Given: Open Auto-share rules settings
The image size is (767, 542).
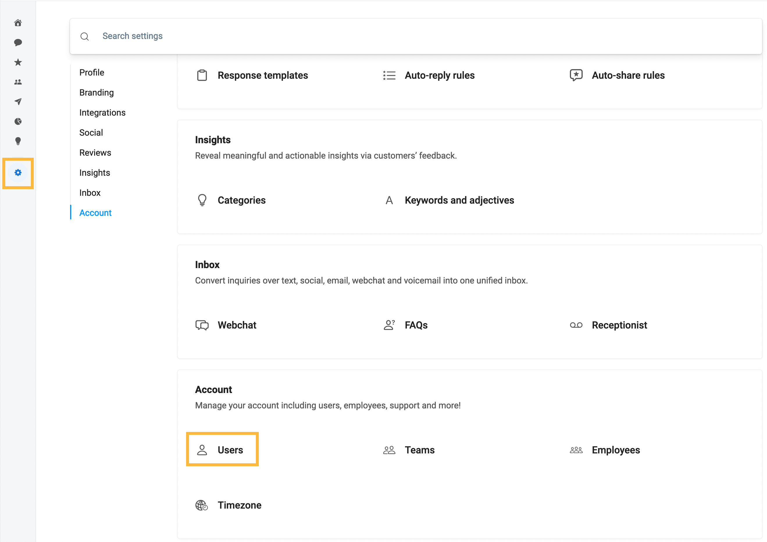Looking at the screenshot, I should [x=628, y=76].
